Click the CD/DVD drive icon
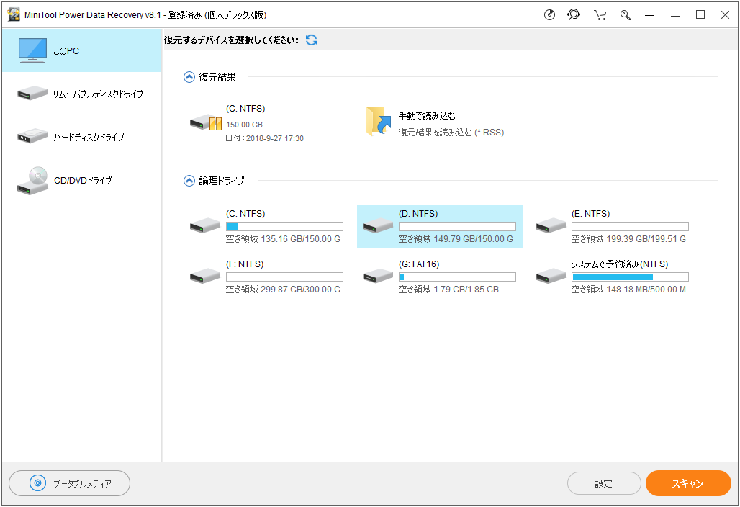The width and height of the screenshot is (740, 507). pyautogui.click(x=32, y=181)
